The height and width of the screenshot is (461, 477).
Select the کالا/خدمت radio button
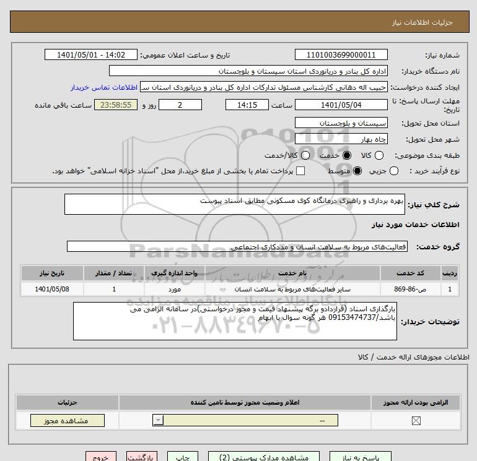pos(305,155)
